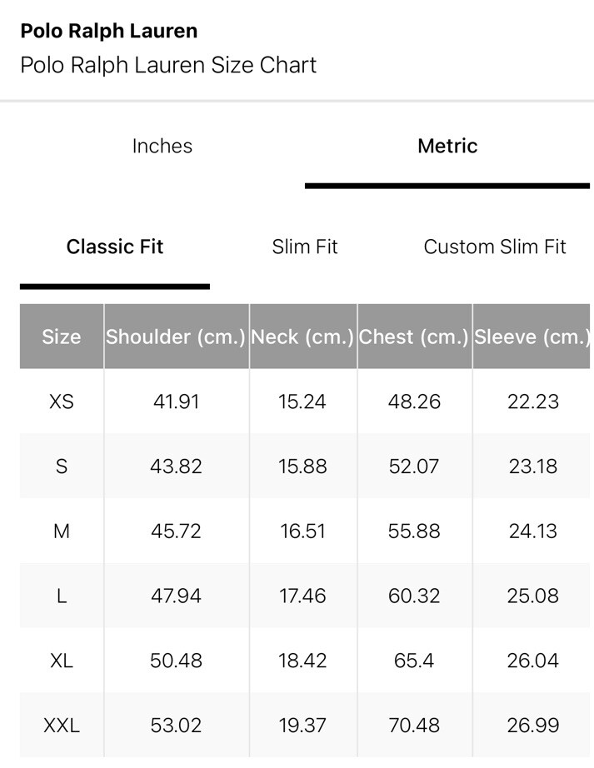Click the Sleeve (cm.) column header
Image resolution: width=594 pixels, height=768 pixels.
point(532,337)
